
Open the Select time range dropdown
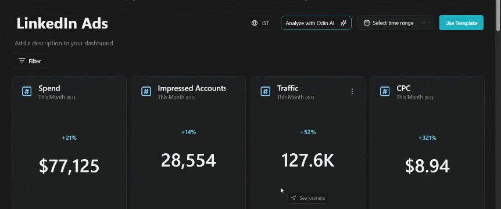[395, 23]
